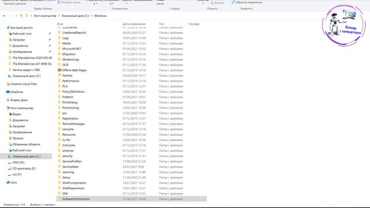
Task: Select Рабочий стол under Быстрый доступ
Action: click(22, 34)
